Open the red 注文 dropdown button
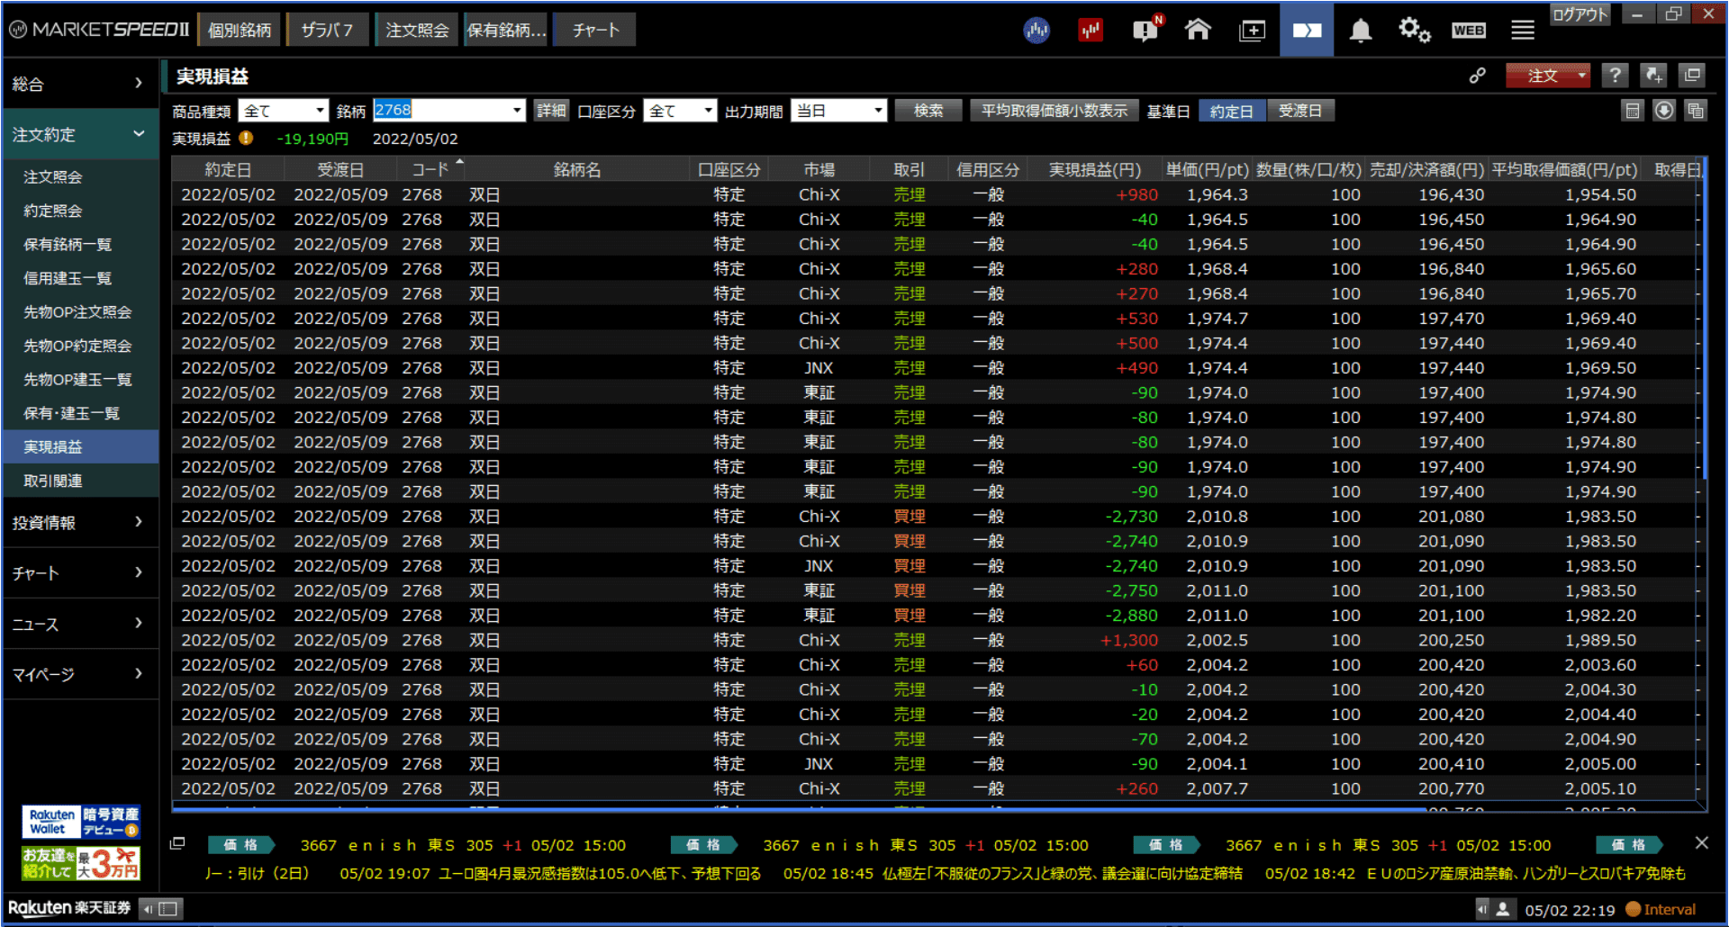 tap(1547, 76)
